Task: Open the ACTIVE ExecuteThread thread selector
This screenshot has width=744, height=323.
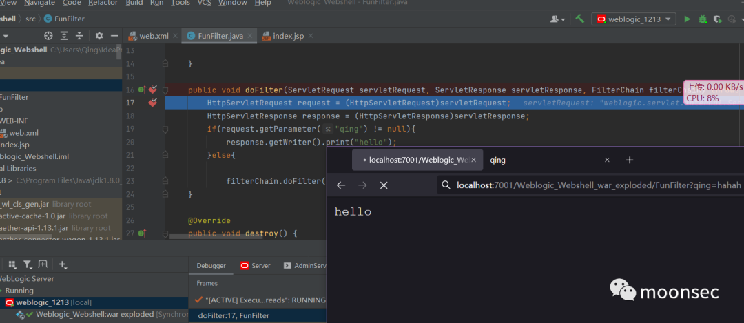Action: 260,300
